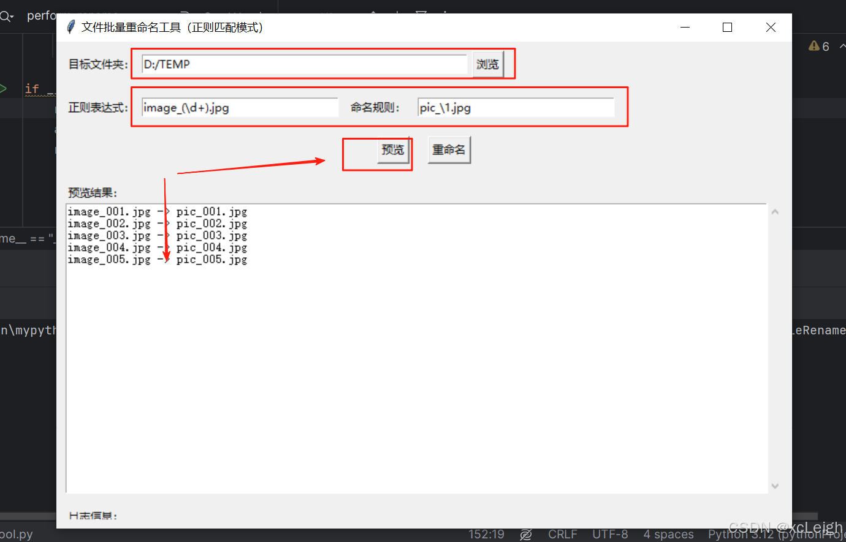This screenshot has width=846, height=542.
Task: Select preview row image_002.jpg -> pic_002.jpg
Action: 158,224
